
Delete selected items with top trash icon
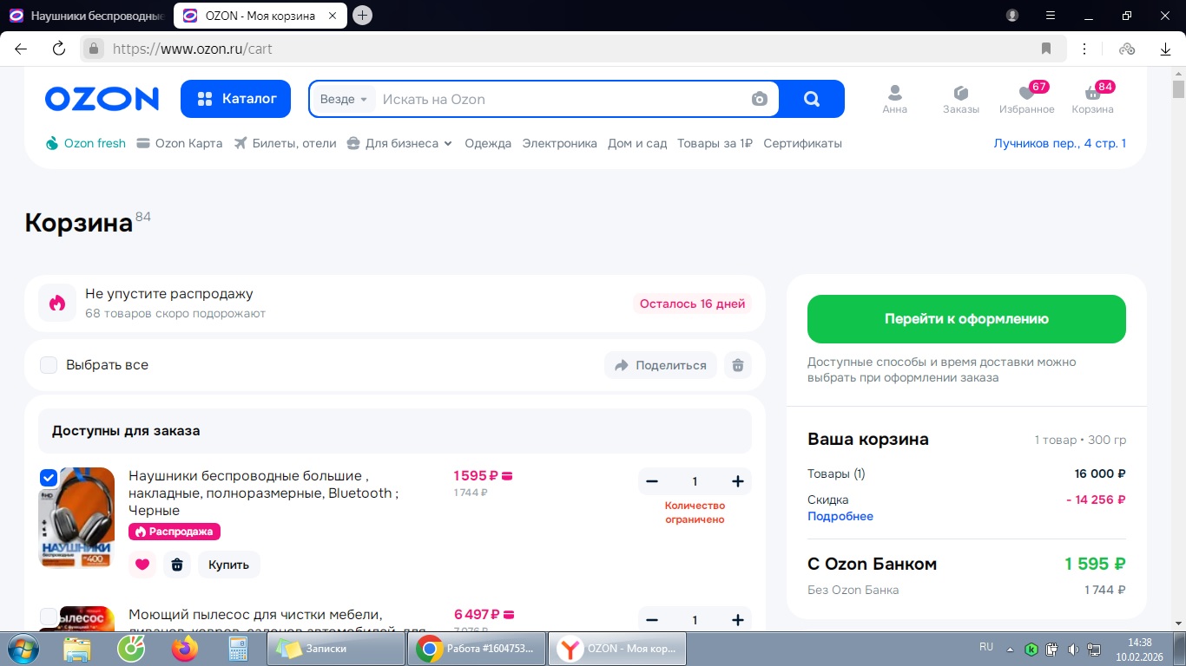[738, 365]
